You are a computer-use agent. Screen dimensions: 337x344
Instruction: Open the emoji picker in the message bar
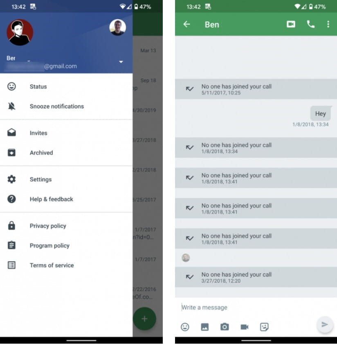(185, 326)
